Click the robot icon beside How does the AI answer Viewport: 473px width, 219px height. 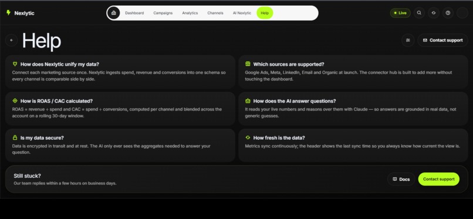tap(248, 101)
